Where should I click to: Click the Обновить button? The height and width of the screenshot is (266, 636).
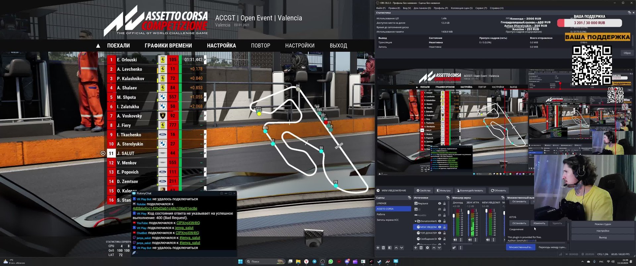click(499, 191)
